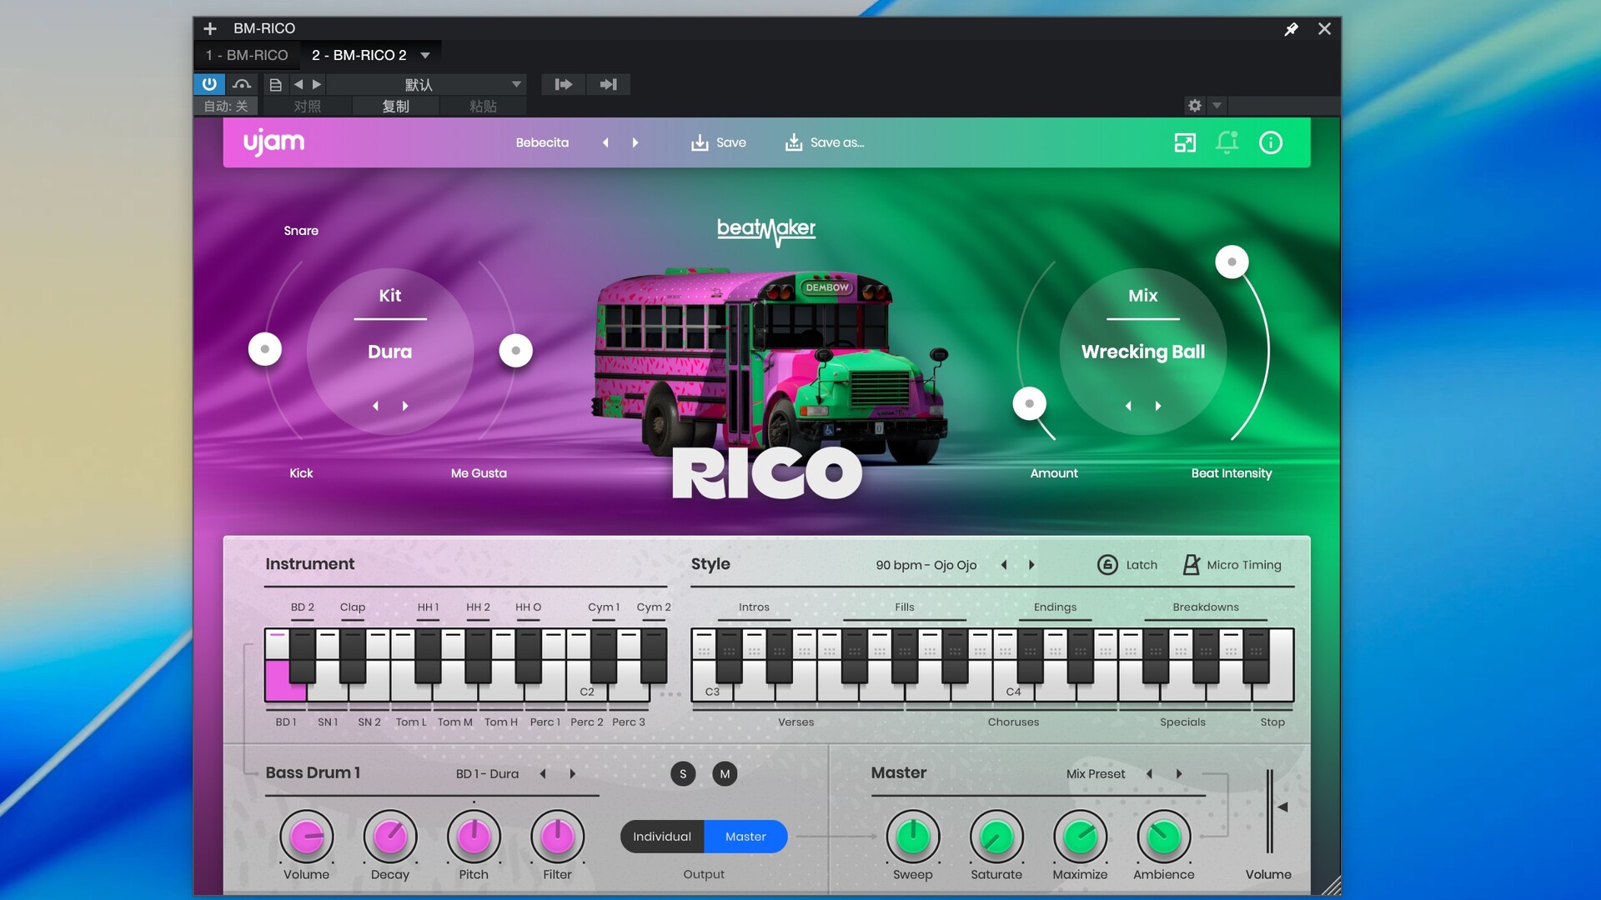This screenshot has height=900, width=1601.
Task: Go to previous host preset arrow
Action: click(x=299, y=84)
